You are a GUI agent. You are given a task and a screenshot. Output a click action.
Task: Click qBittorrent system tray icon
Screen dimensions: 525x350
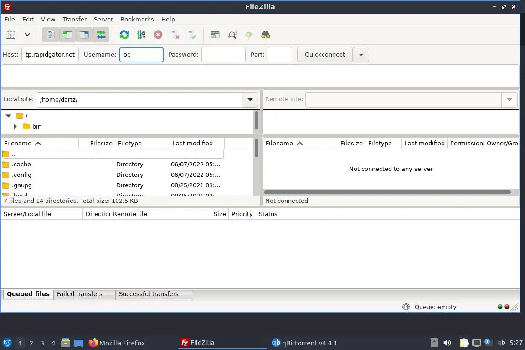(501, 342)
